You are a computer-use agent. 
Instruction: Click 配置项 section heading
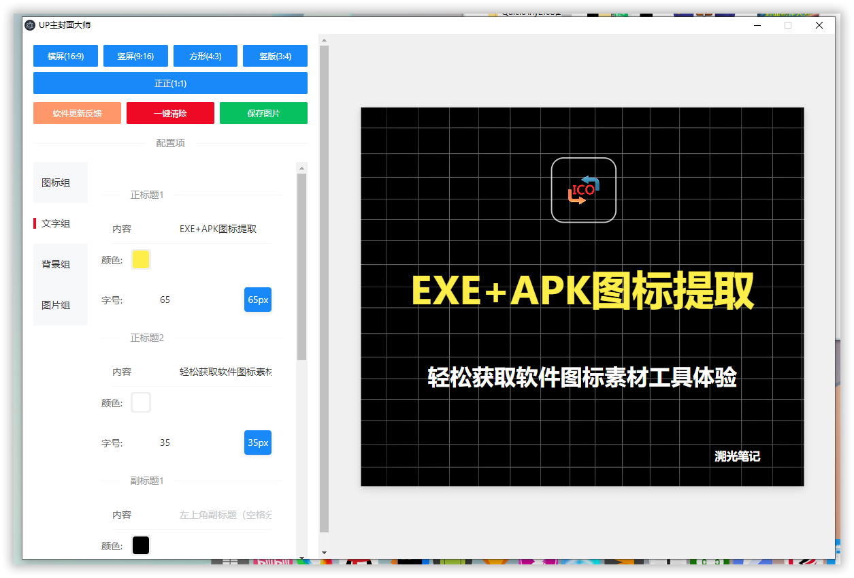pos(170,143)
